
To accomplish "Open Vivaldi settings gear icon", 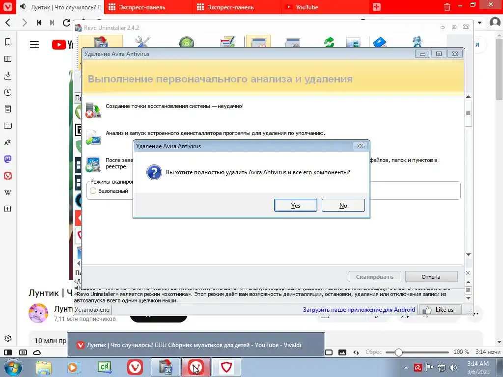I will 8,338.
